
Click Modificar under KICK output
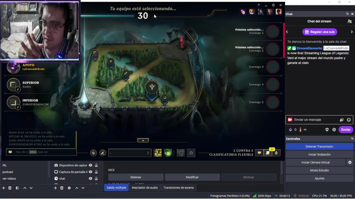[x=192, y=177]
